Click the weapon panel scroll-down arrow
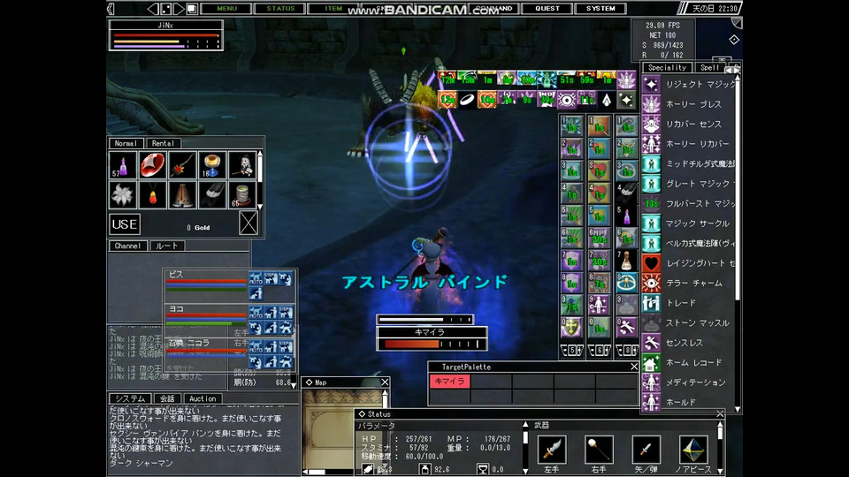Image resolution: width=849 pixels, height=477 pixels. click(720, 471)
